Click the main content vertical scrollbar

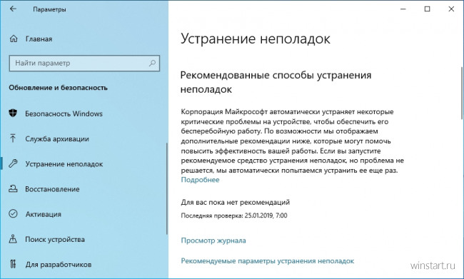(461, 93)
